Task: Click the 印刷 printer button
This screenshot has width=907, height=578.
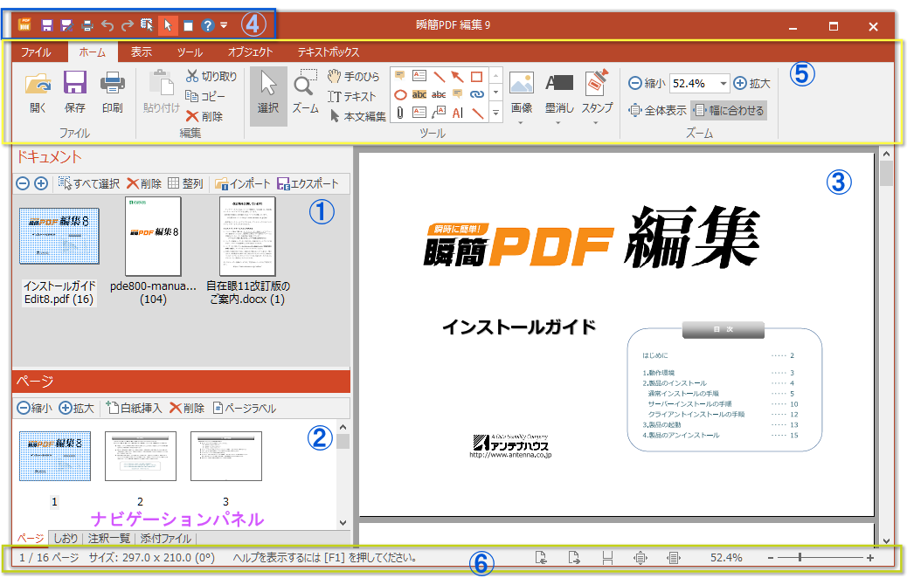Action: (112, 93)
